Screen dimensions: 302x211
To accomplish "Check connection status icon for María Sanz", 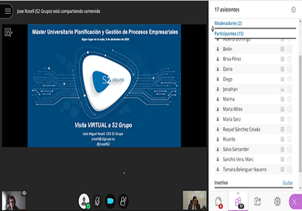I will pos(282,119).
